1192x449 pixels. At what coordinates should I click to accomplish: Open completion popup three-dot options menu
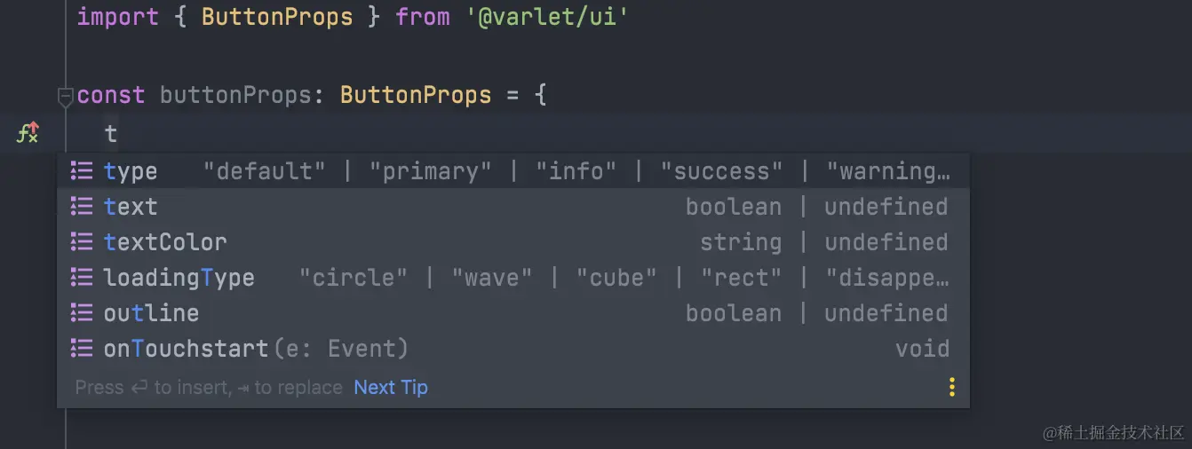[x=951, y=387]
